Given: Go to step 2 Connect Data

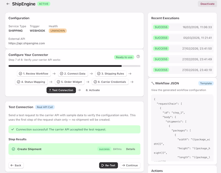Looking at the screenshot, I should [73, 74].
